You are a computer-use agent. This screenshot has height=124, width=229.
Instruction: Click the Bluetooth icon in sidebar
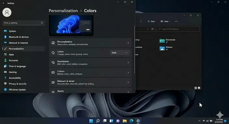tap(6, 37)
